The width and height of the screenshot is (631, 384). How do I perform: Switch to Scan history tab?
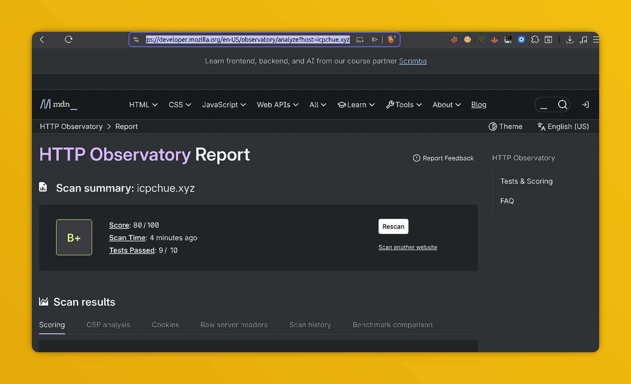310,325
